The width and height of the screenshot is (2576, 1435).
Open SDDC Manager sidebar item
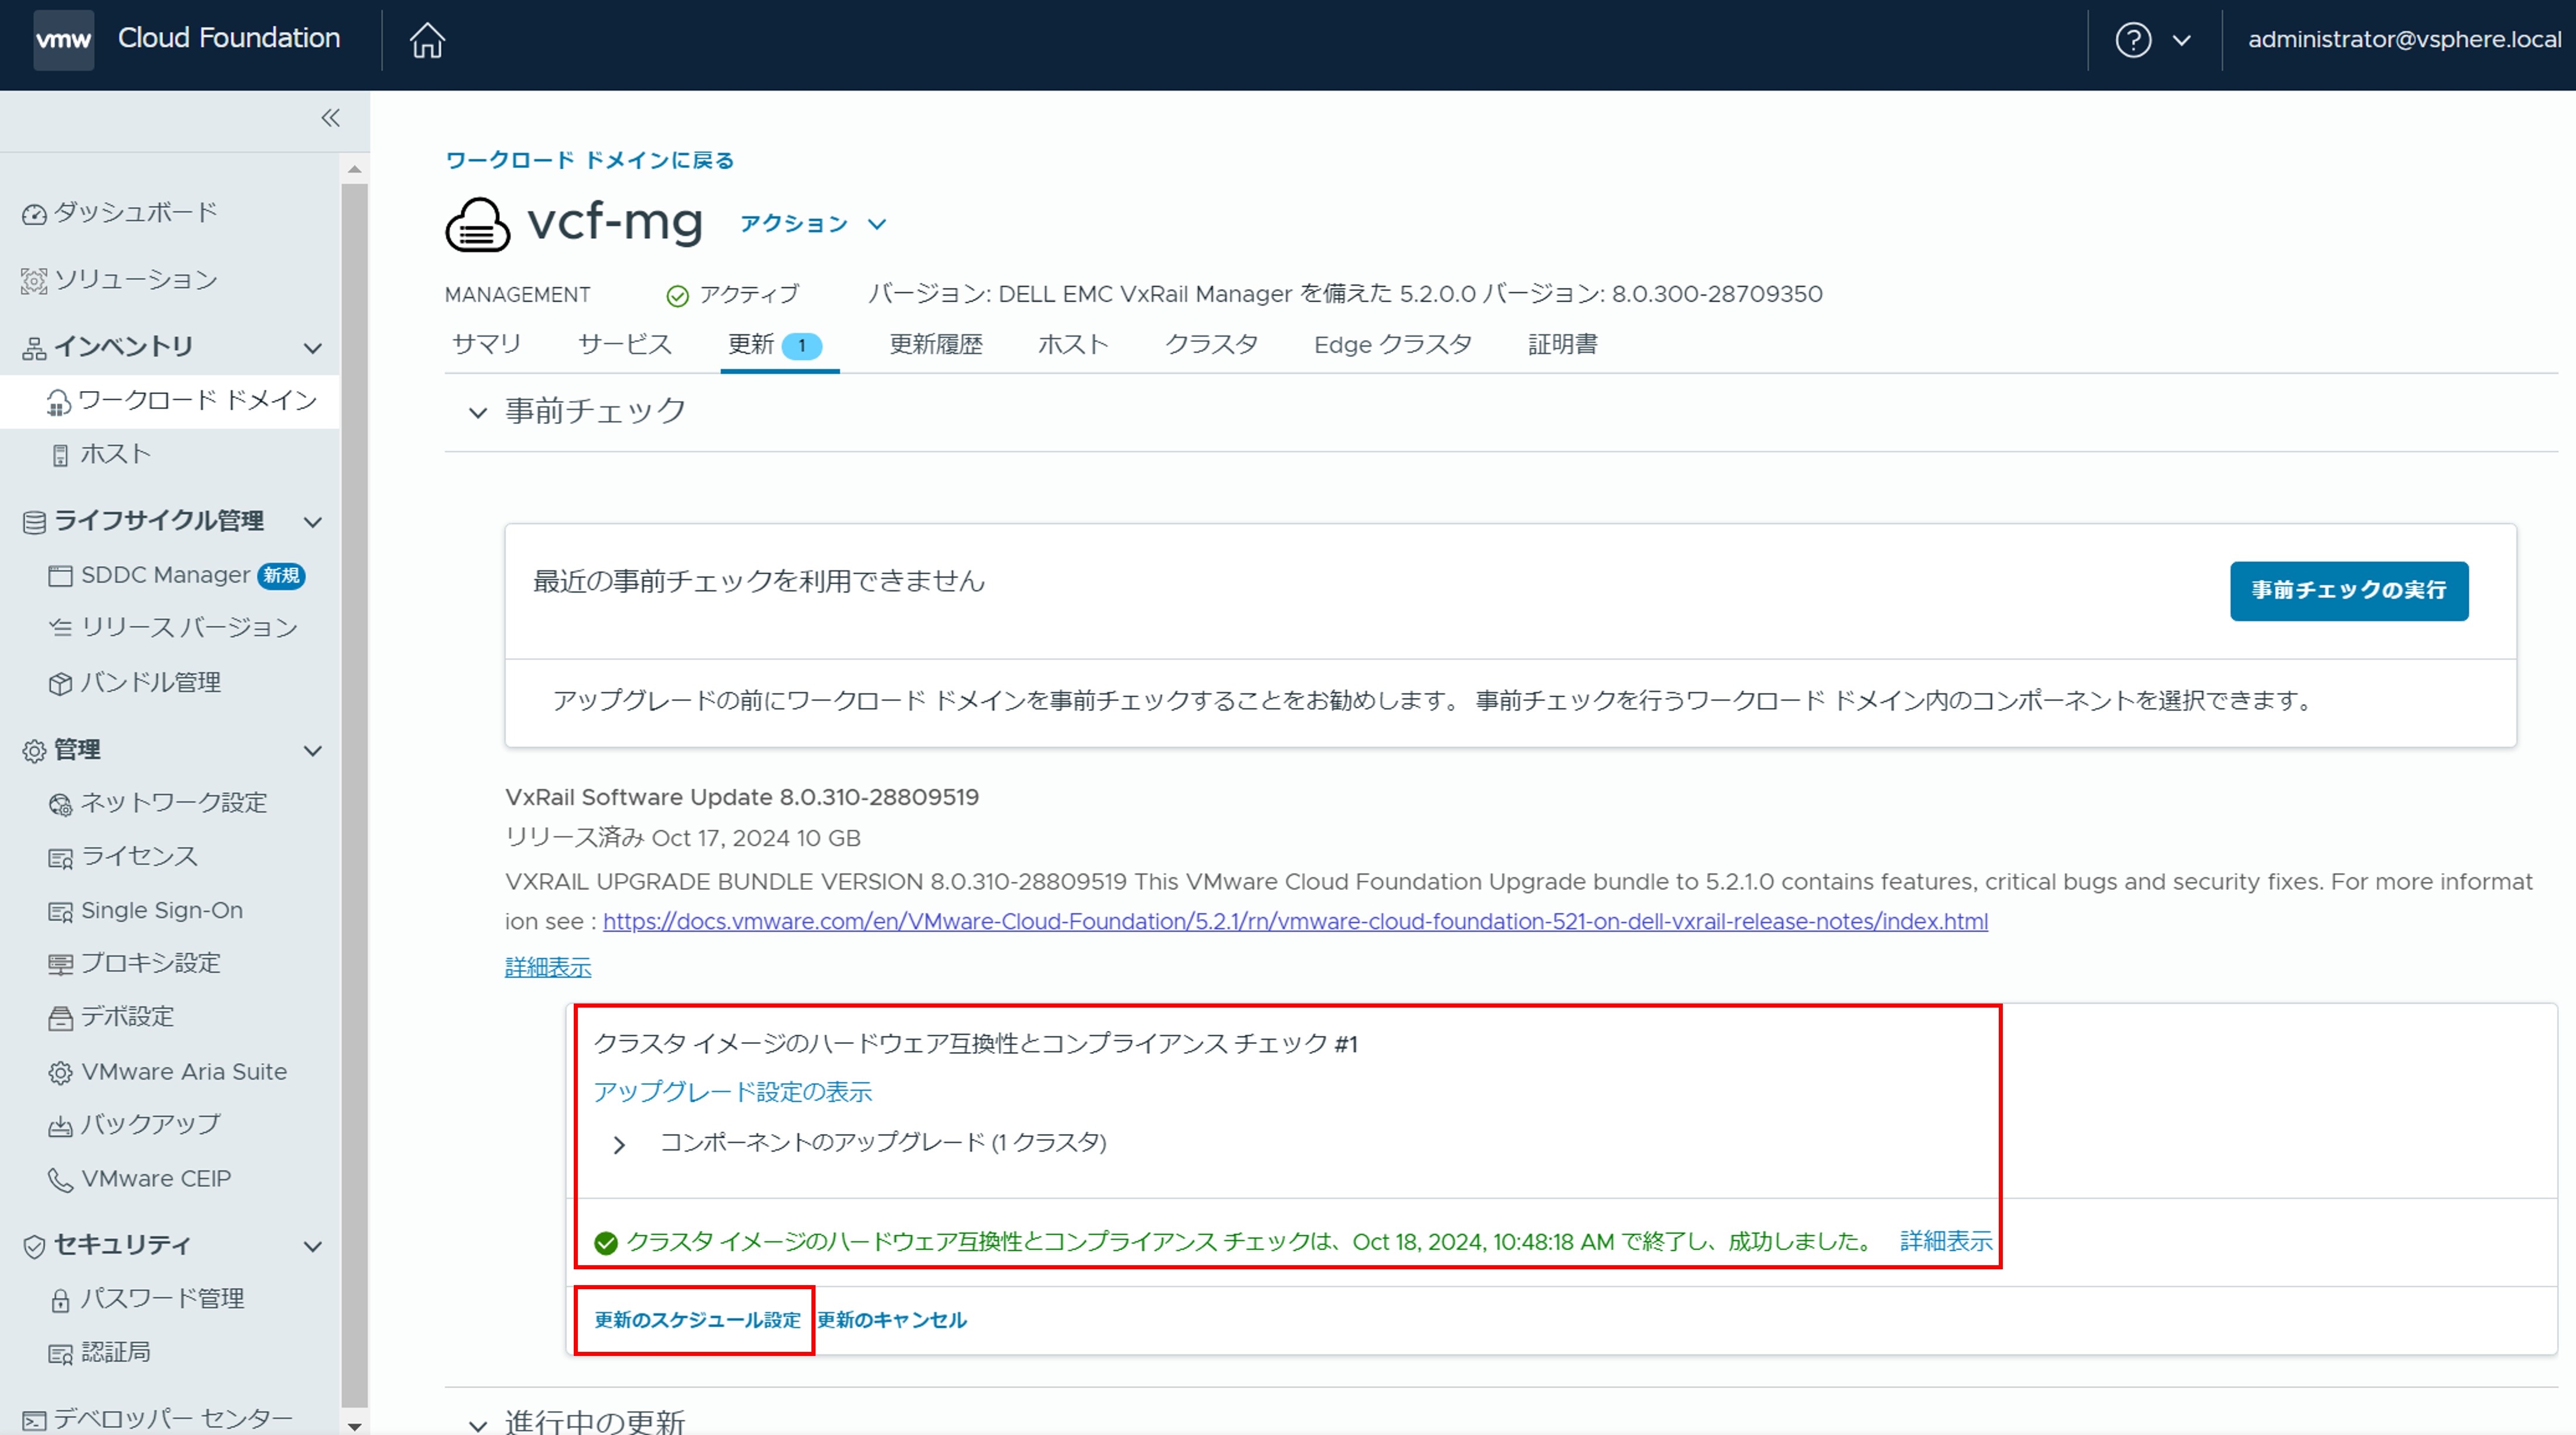click(x=165, y=575)
